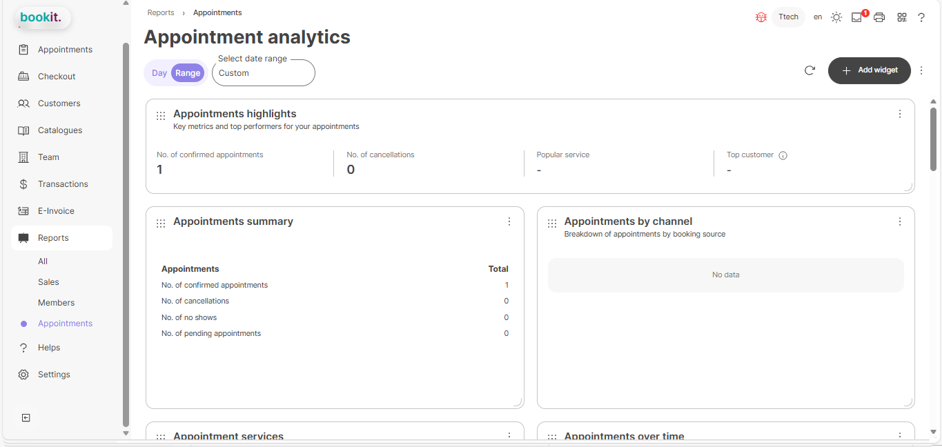Click the Reports breadcrumb link

point(161,12)
